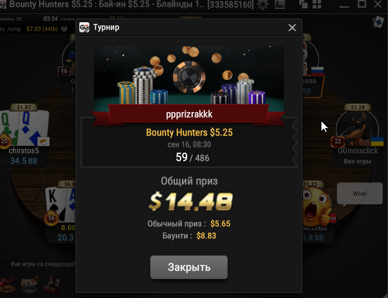Select GGmissclick's avatar
Image resolution: width=388 pixels, height=298 pixels.
(x=358, y=129)
